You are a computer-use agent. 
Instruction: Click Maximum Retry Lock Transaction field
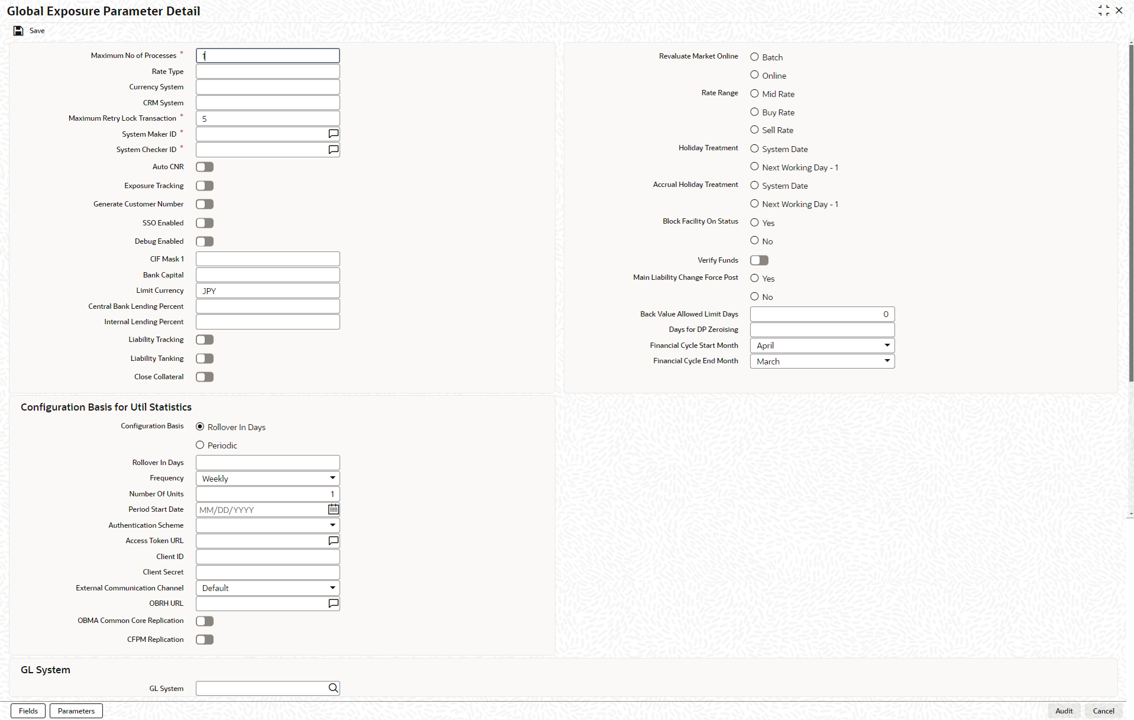tap(268, 118)
